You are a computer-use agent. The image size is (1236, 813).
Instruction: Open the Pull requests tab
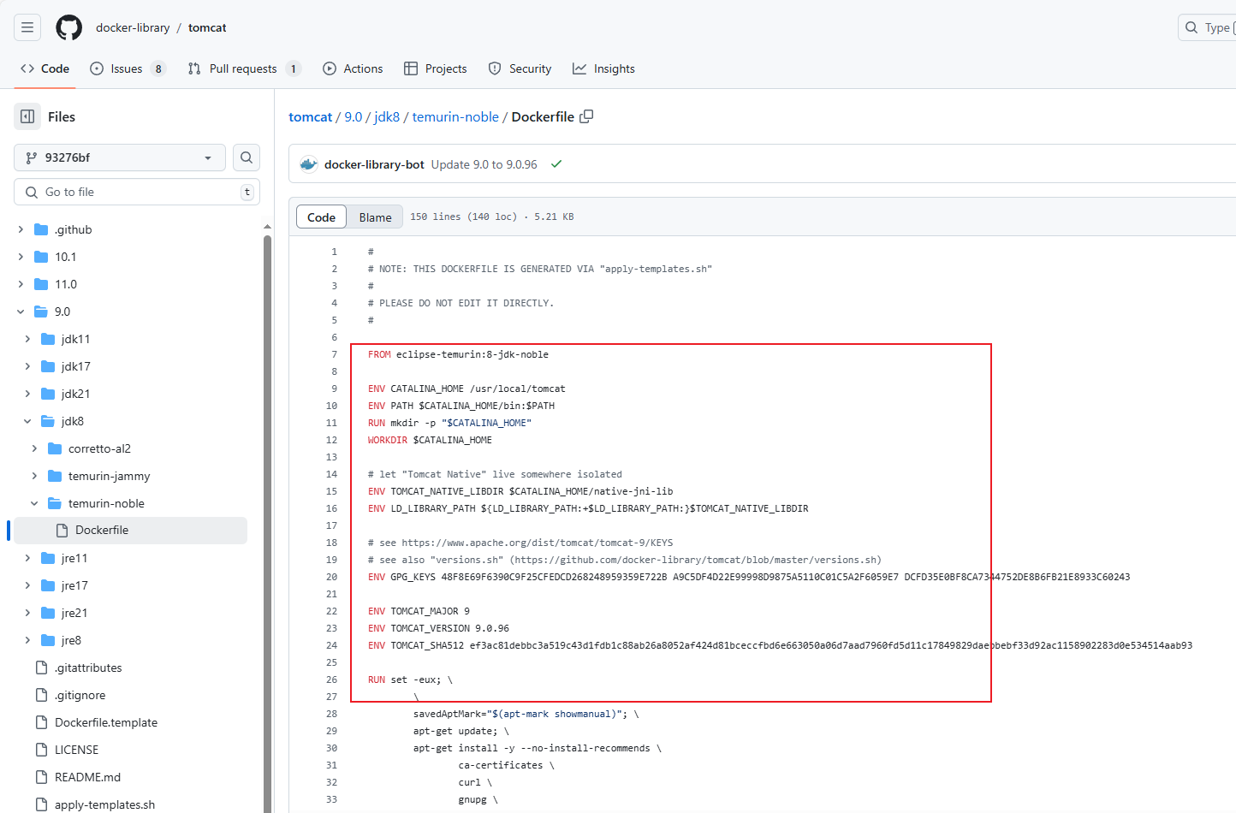click(244, 68)
